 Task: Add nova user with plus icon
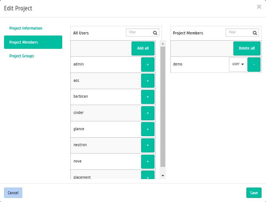tap(148, 162)
